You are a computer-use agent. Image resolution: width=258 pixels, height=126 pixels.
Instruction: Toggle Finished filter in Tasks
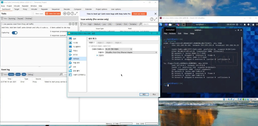29,18
